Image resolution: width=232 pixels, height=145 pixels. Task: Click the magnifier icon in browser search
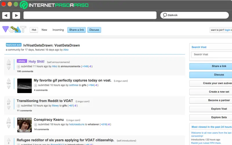click(165, 15)
